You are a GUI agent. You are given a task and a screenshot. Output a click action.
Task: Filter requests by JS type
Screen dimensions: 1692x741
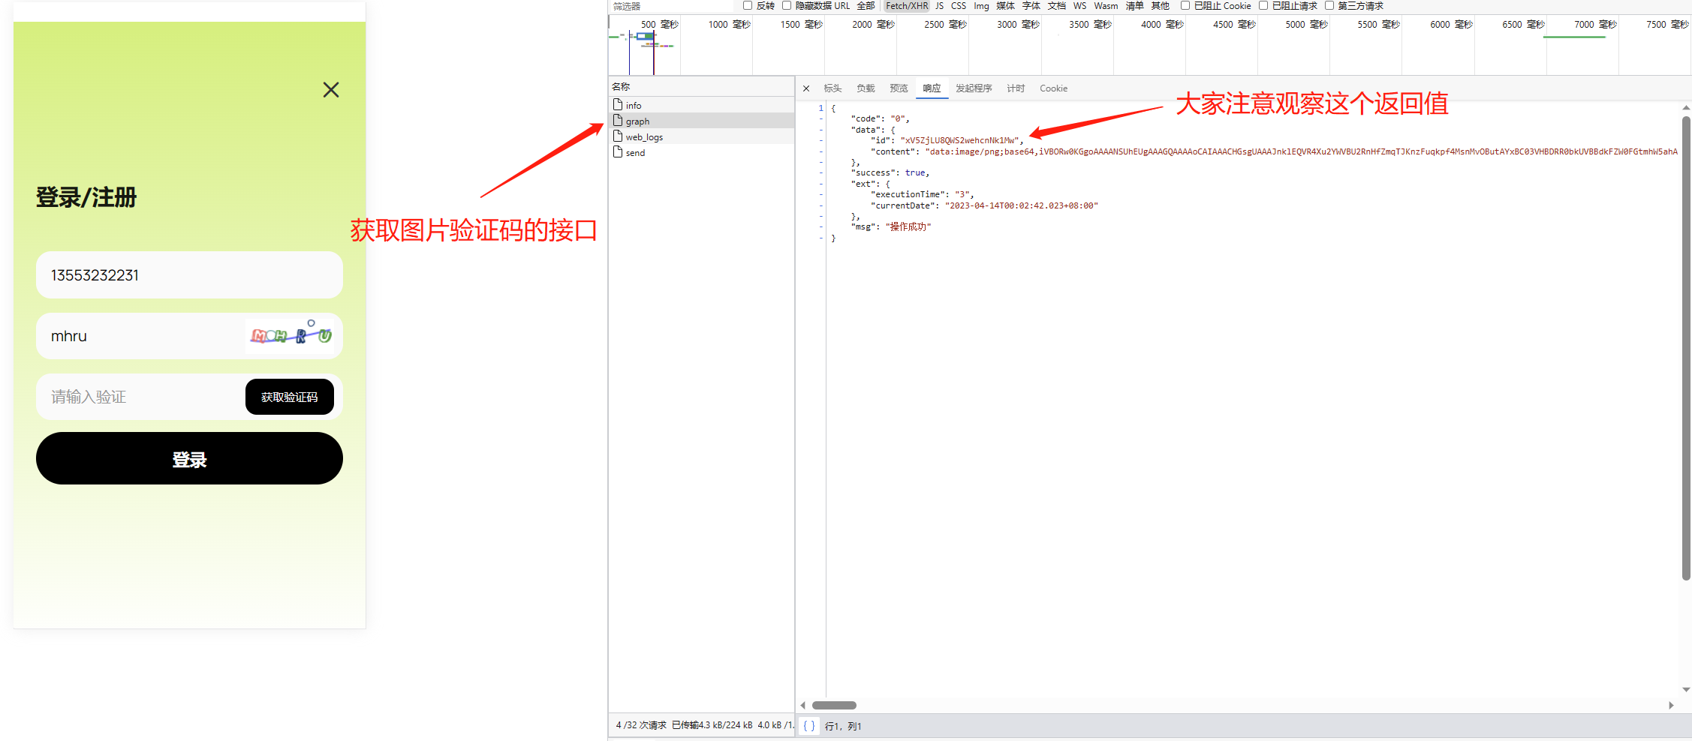[939, 6]
